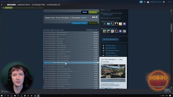Viewport: 173px width, 97px height.
Task: Click the demo download button (Загрузить демоверсию)
Action: point(110,39)
